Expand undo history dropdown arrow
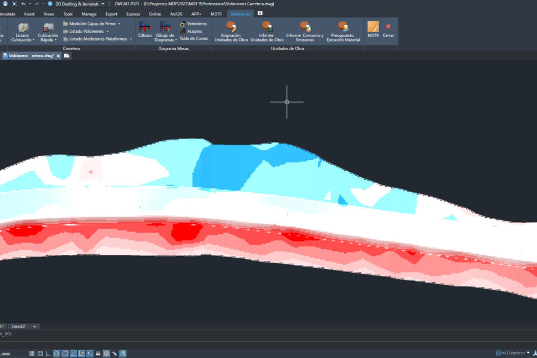 pyautogui.click(x=29, y=4)
